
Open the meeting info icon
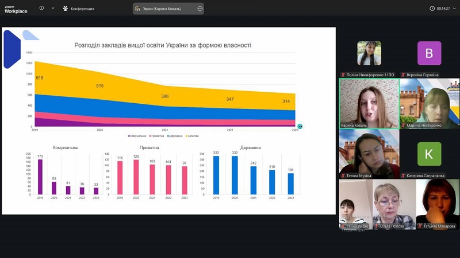(42, 8)
